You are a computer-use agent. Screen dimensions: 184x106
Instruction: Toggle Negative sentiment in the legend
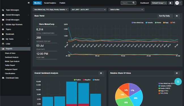pos(87,80)
